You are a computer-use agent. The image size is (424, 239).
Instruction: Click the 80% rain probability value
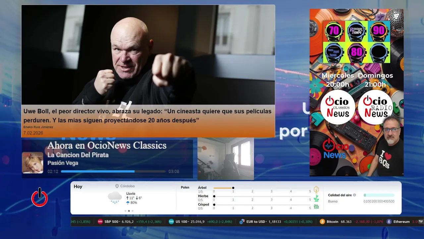click(x=133, y=203)
